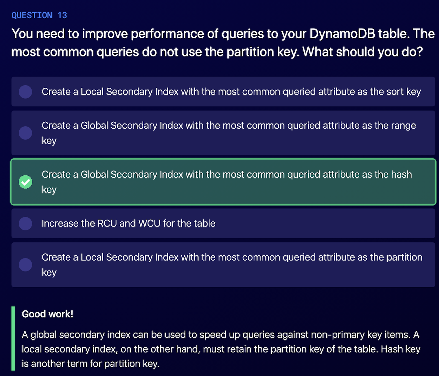Screen dimensions: 439x376
Task: Select radio for Local Secondary Index sort key
Action: click(x=25, y=92)
